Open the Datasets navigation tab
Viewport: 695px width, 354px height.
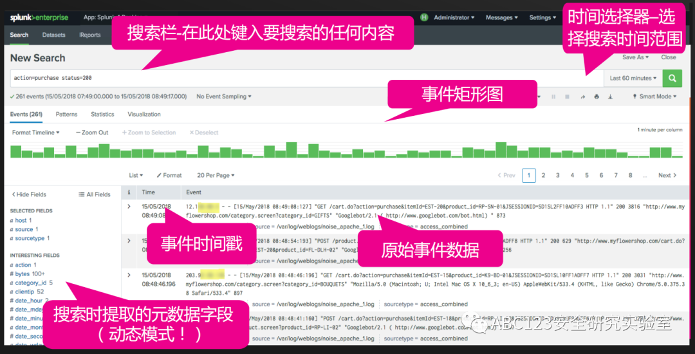[53, 35]
